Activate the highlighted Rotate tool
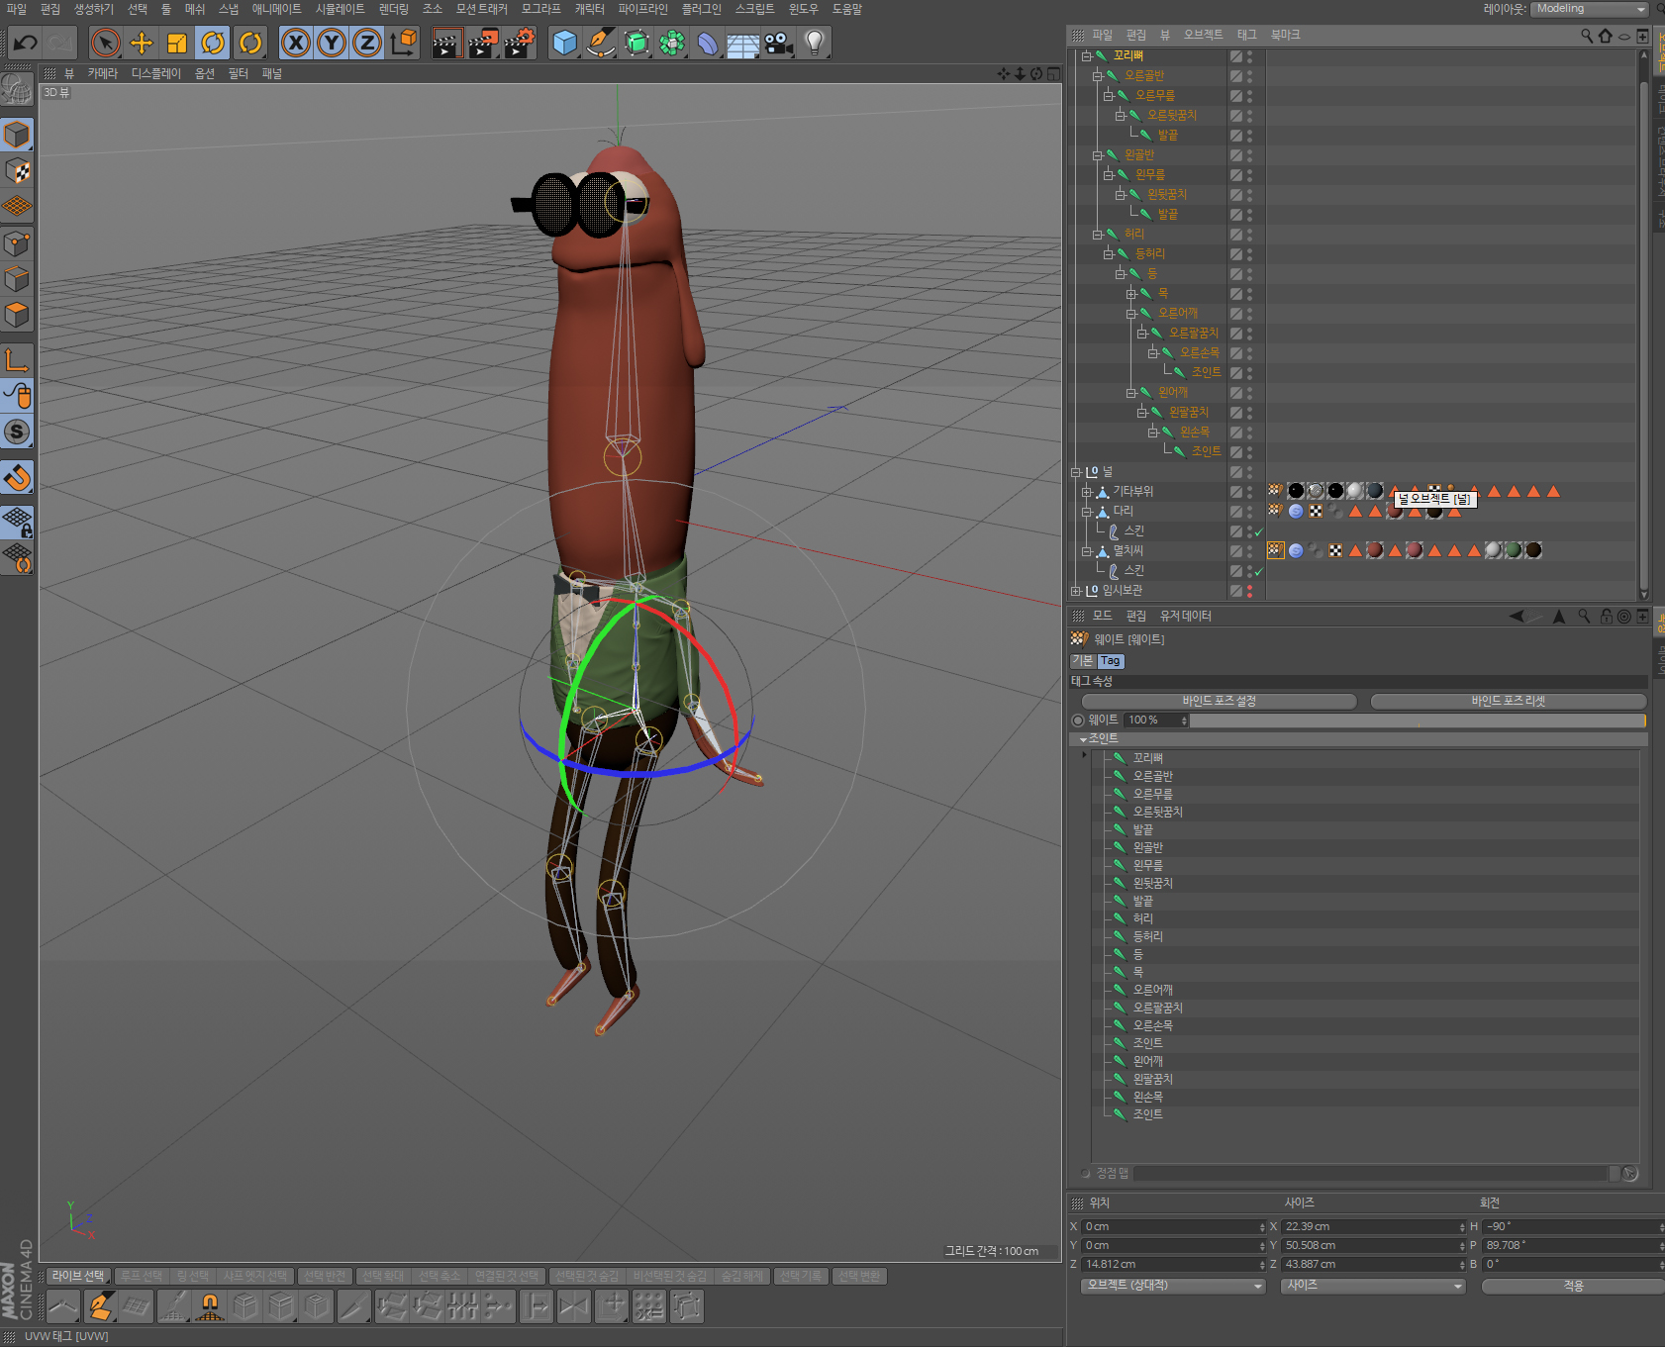 click(213, 43)
